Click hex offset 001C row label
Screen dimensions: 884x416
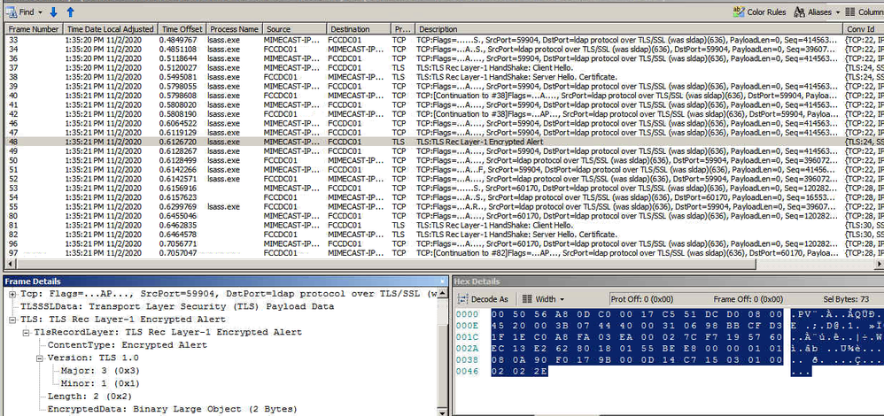(466, 337)
